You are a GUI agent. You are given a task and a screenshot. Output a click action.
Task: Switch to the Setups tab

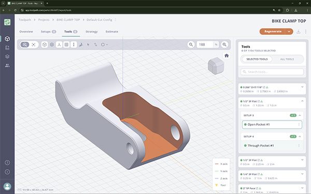click(48, 32)
